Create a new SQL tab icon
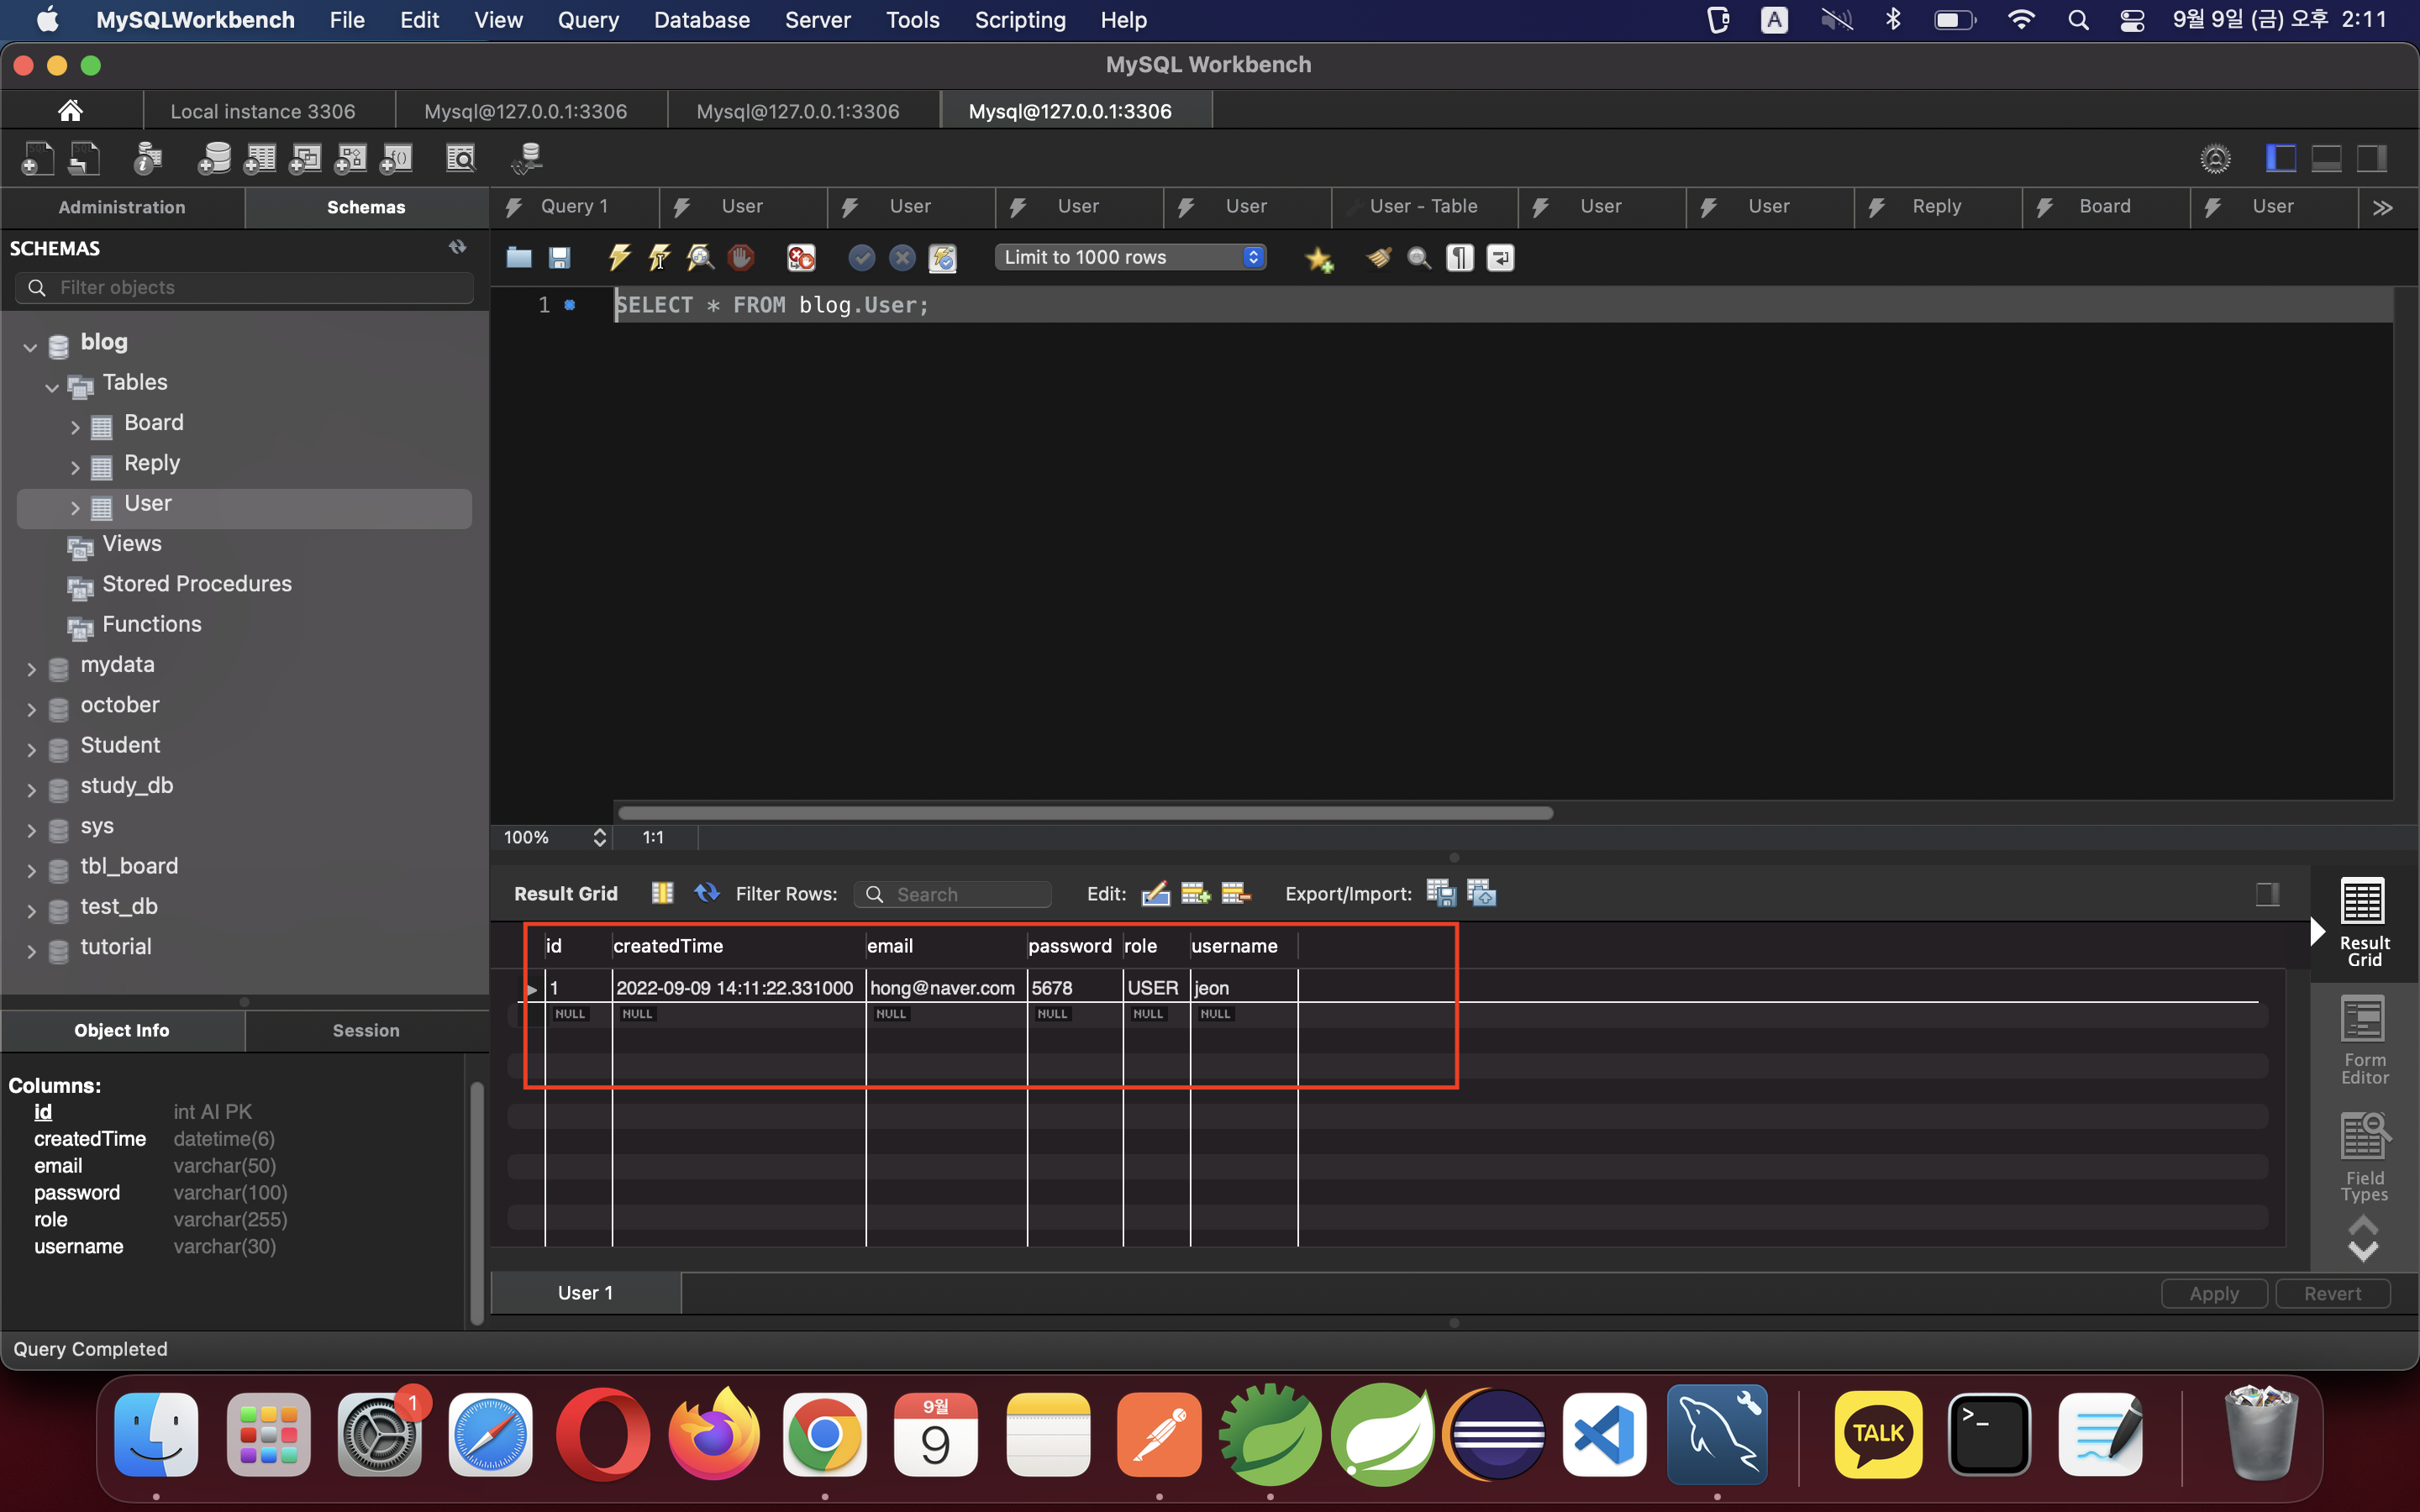The height and width of the screenshot is (1512, 2420). [x=37, y=158]
